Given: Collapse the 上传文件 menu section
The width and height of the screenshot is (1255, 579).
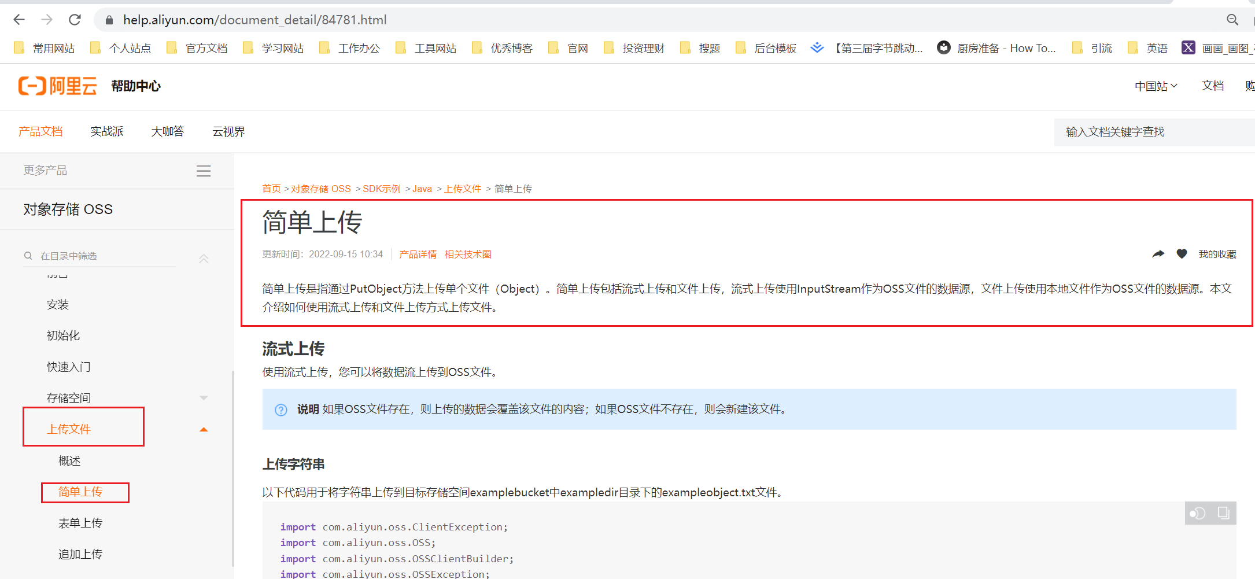Looking at the screenshot, I should [x=204, y=429].
